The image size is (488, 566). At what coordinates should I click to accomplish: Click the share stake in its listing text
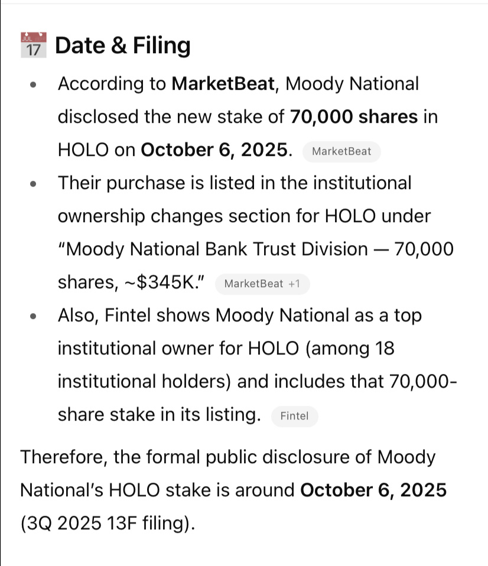pos(159,414)
